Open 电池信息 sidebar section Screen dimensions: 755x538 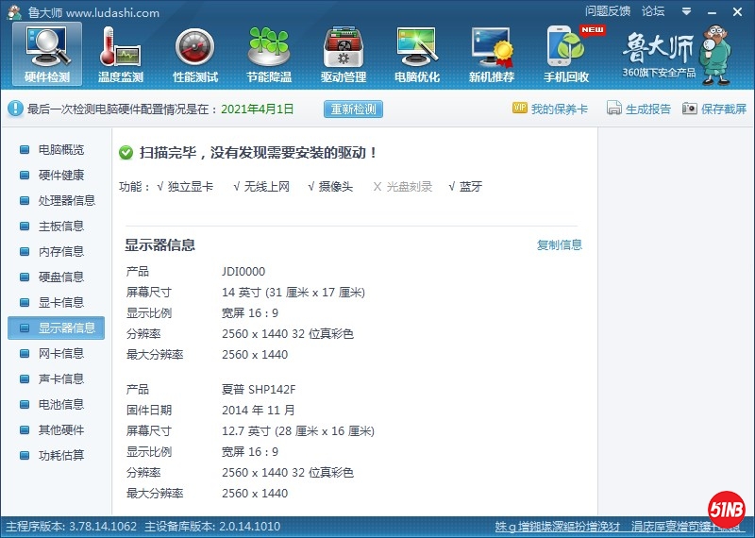coord(60,405)
